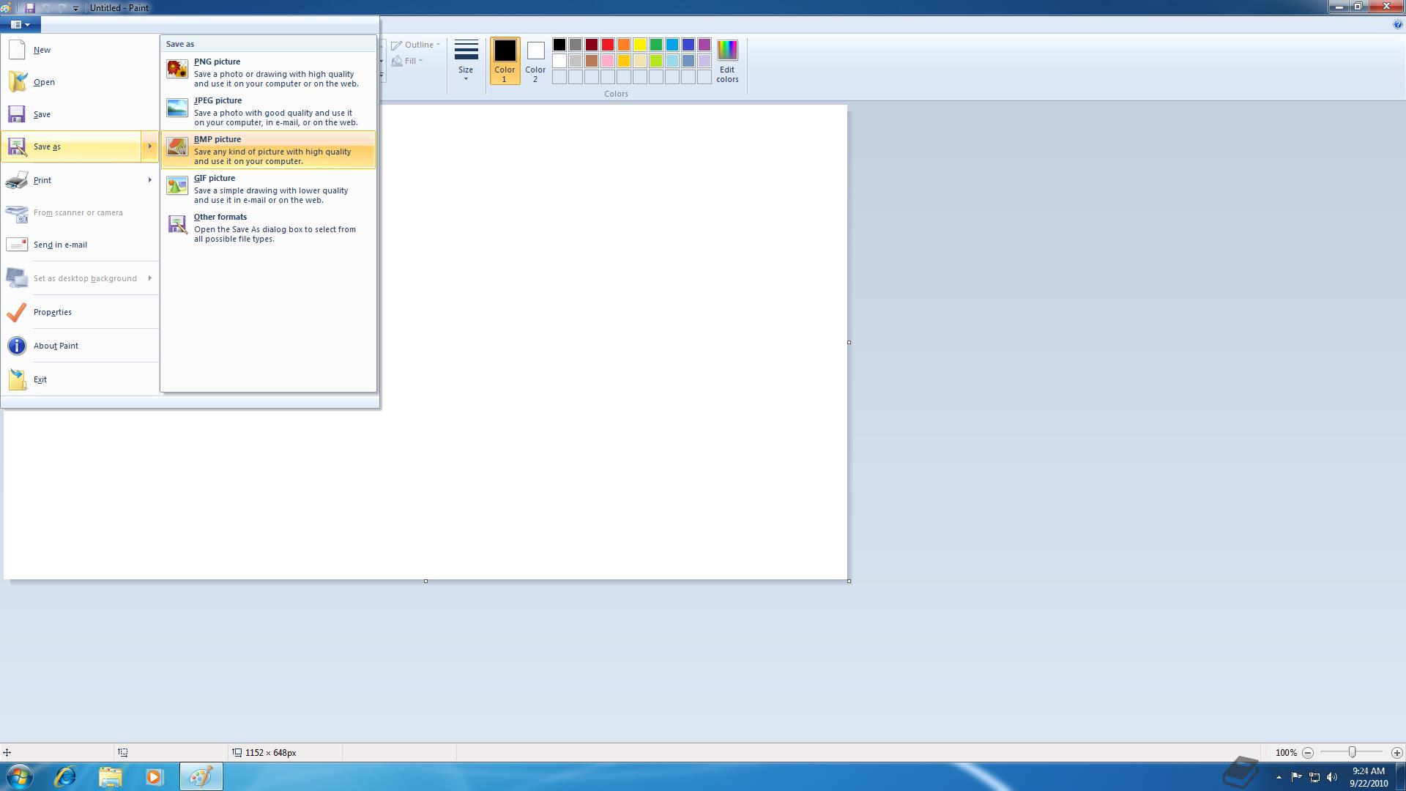Click the Open folder icon
Screen dimensions: 1406x791
click(17, 82)
